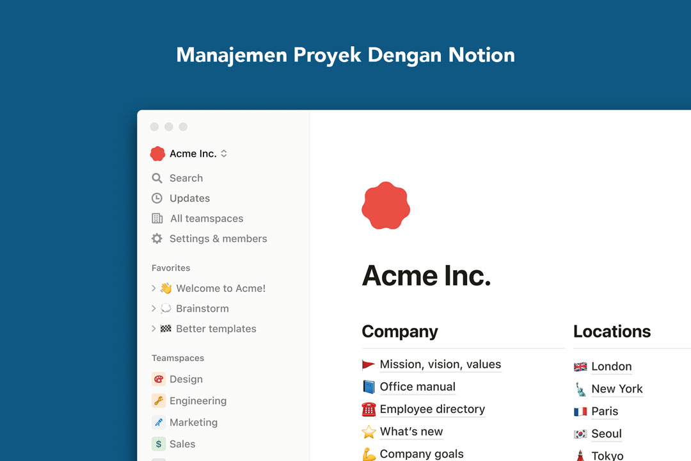Click the Acme Inc. page title

[x=426, y=276]
